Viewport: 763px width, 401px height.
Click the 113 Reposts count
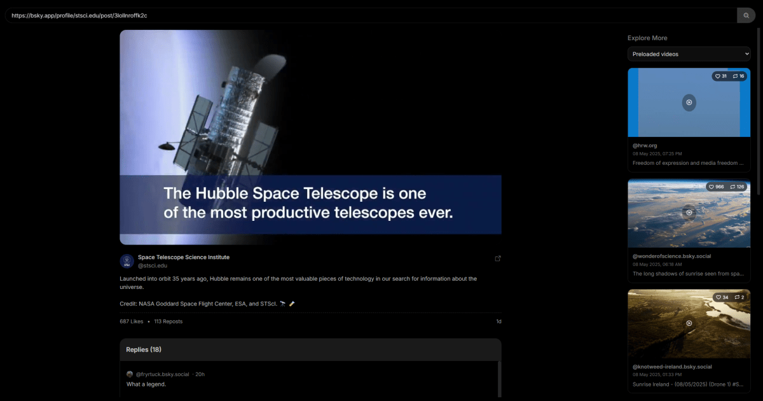click(x=168, y=321)
